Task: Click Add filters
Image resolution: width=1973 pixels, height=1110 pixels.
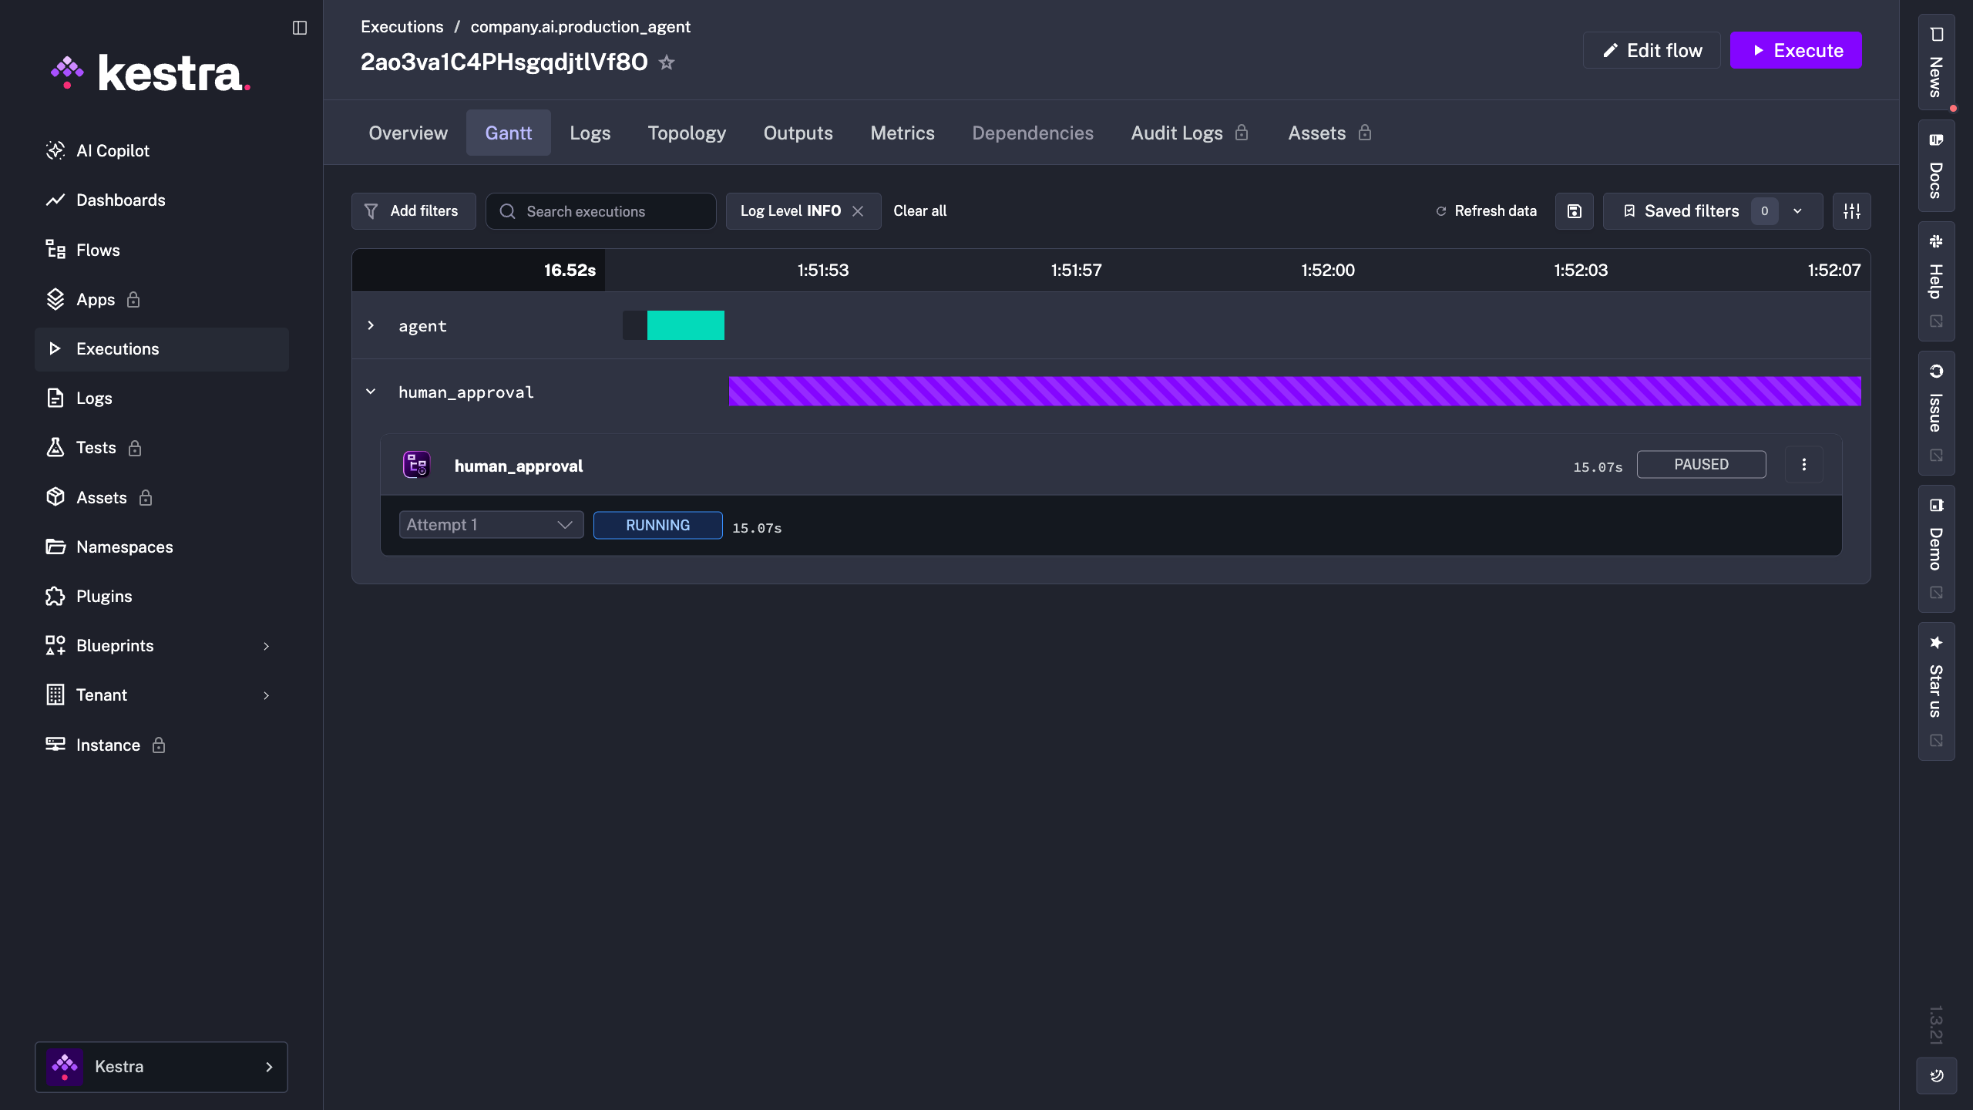Action: [x=413, y=211]
